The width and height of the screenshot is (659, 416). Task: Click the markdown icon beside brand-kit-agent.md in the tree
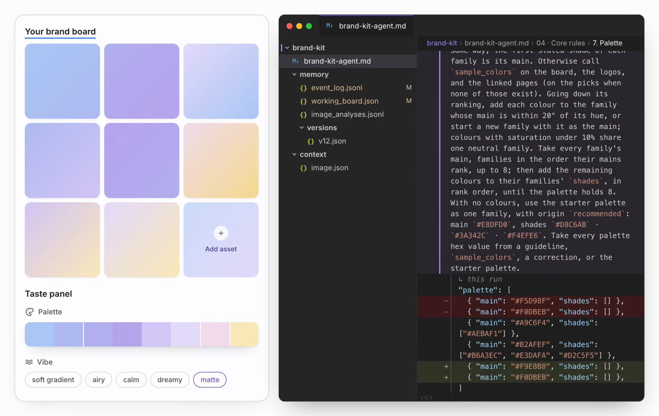pos(295,61)
